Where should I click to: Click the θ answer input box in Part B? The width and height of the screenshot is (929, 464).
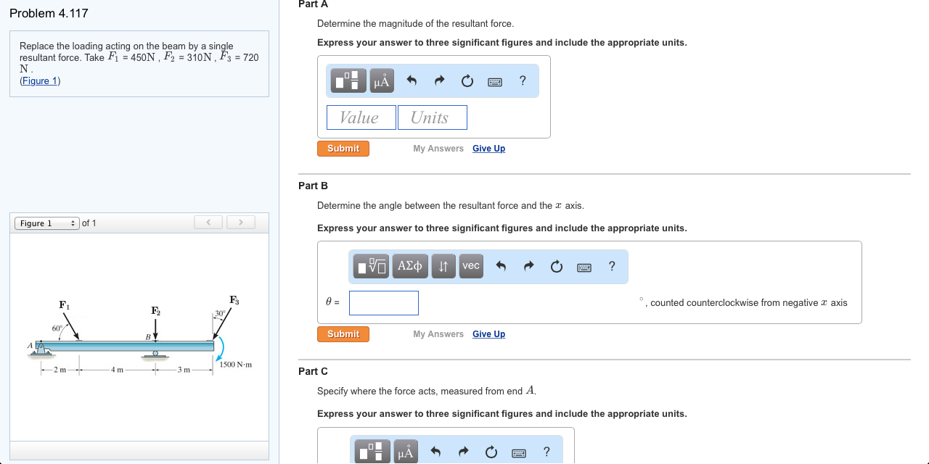(x=383, y=302)
